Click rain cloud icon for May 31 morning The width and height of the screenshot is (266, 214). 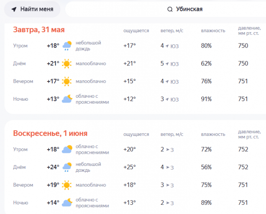click(x=67, y=46)
